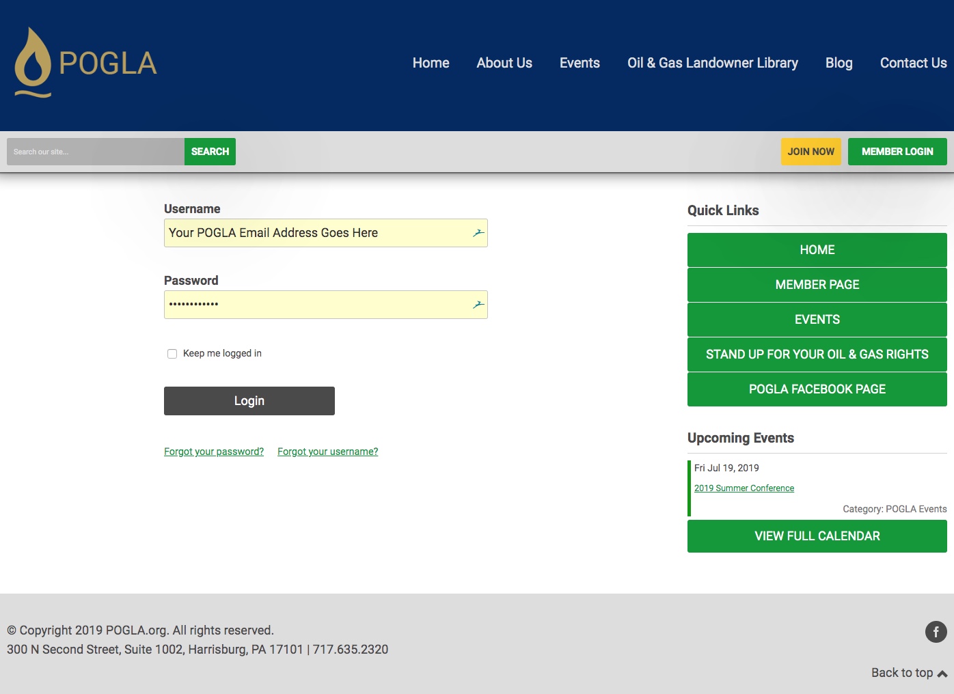Click the Copyright 2019 POGLA.org text
This screenshot has width=954, height=694.
point(140,630)
